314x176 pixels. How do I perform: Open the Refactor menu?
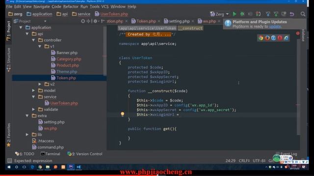pos(71,6)
